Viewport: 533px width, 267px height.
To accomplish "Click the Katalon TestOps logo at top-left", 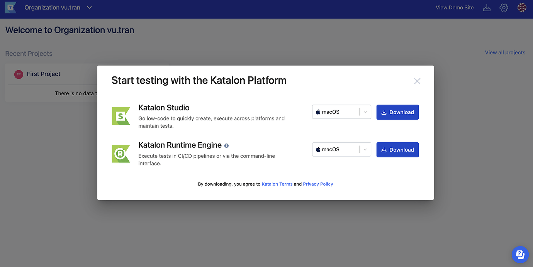I will (x=10, y=7).
